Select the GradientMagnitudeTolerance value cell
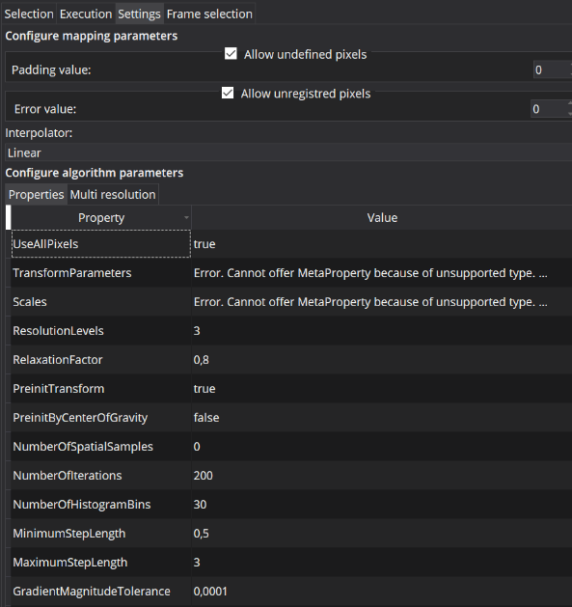This screenshot has width=572, height=607. click(x=382, y=592)
